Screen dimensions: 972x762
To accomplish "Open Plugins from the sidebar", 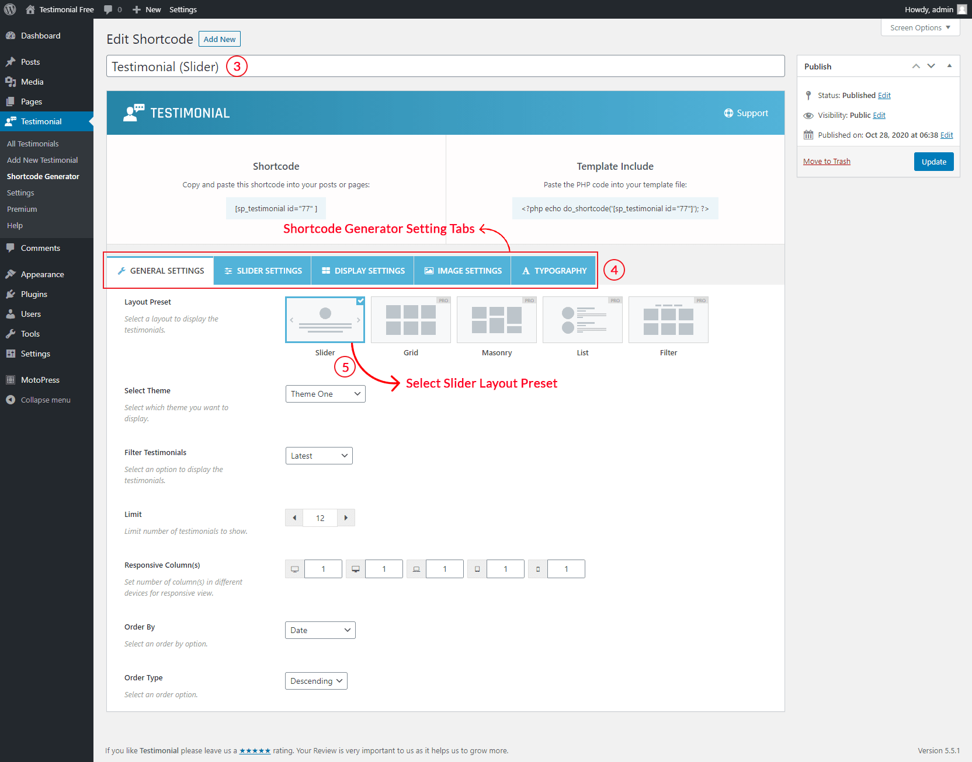I will (34, 294).
